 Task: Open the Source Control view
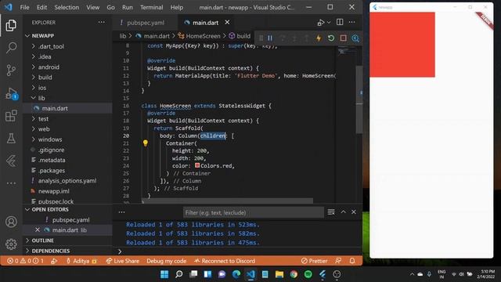pyautogui.click(x=11, y=70)
